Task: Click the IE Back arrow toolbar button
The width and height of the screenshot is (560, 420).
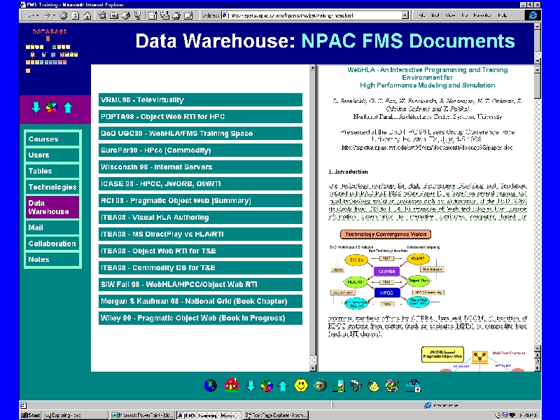Action: click(x=31, y=15)
